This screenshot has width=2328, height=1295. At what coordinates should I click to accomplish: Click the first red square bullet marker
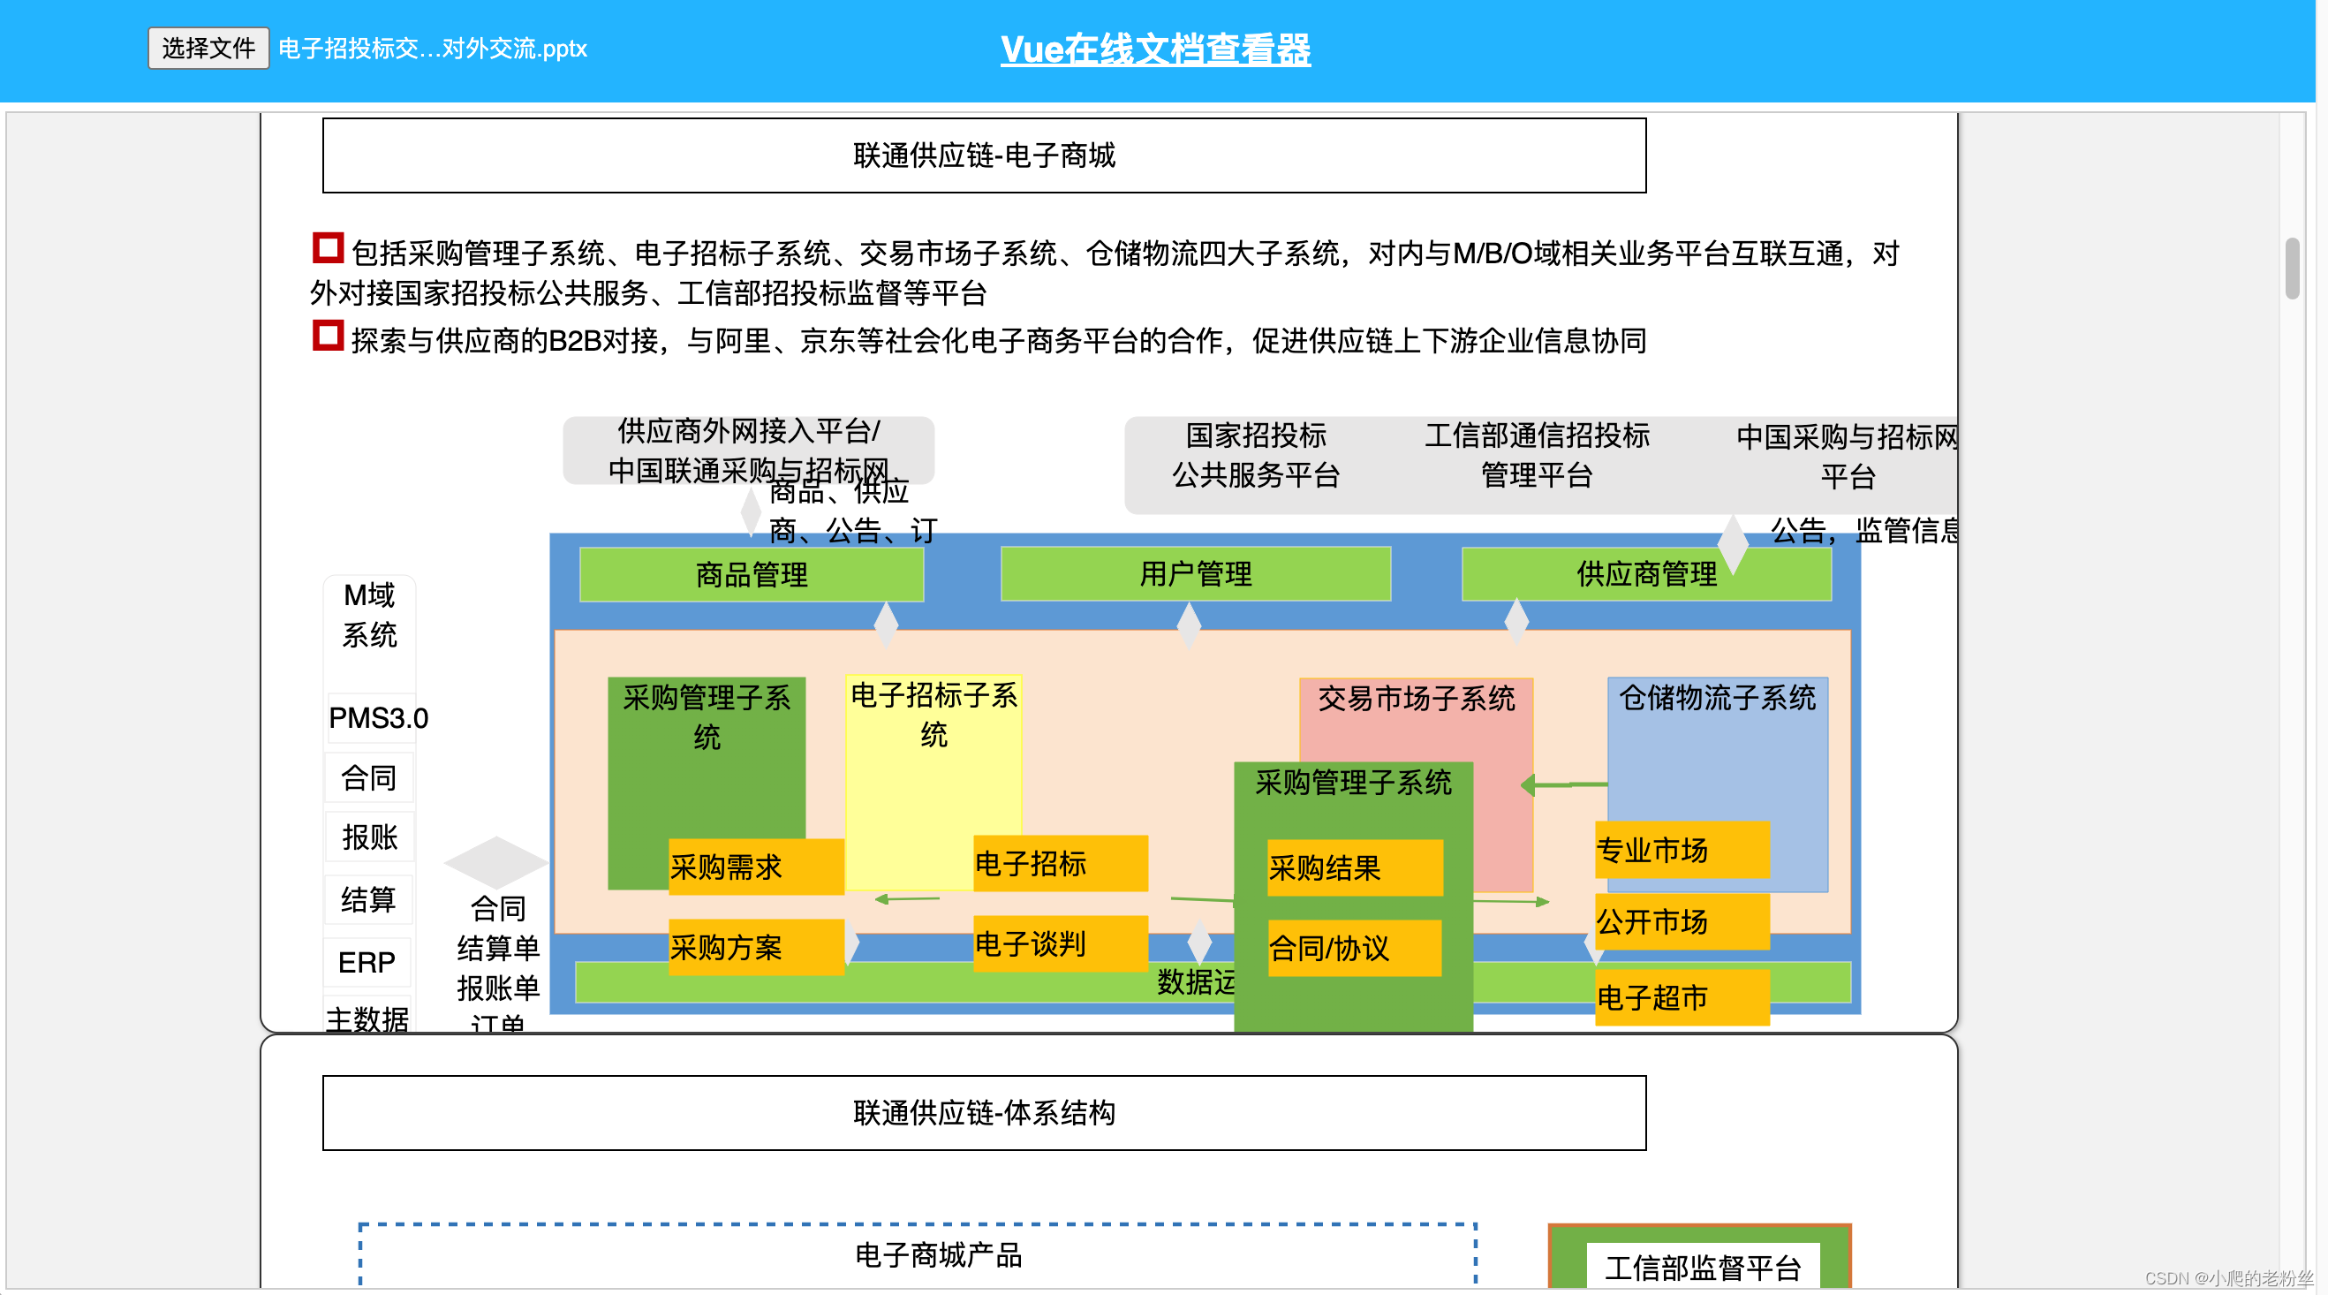327,247
